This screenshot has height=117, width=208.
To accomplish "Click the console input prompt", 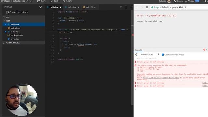I will [x=171, y=89].
